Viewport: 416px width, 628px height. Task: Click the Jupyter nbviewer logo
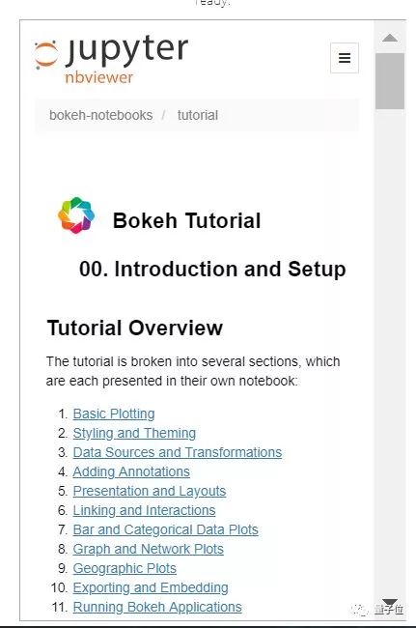(x=111, y=59)
